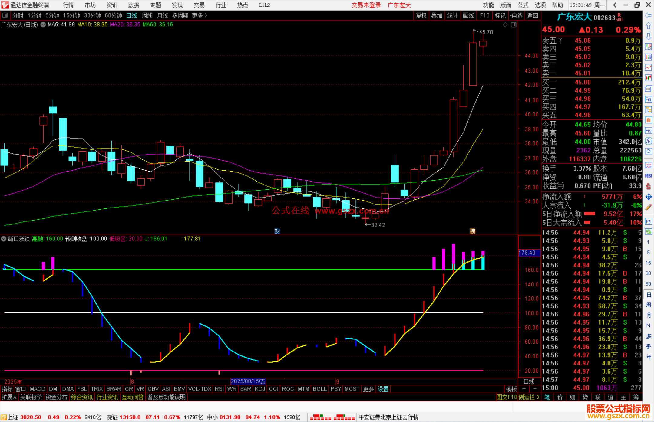Click the 复权 button
The image size is (654, 422).
421,15
